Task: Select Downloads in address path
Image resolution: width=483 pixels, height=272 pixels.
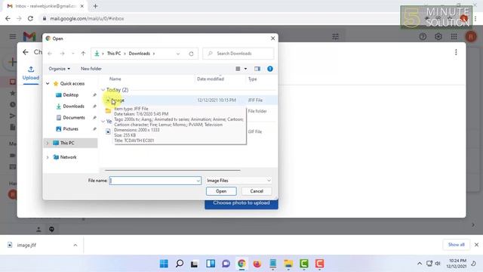Action: (x=139, y=54)
